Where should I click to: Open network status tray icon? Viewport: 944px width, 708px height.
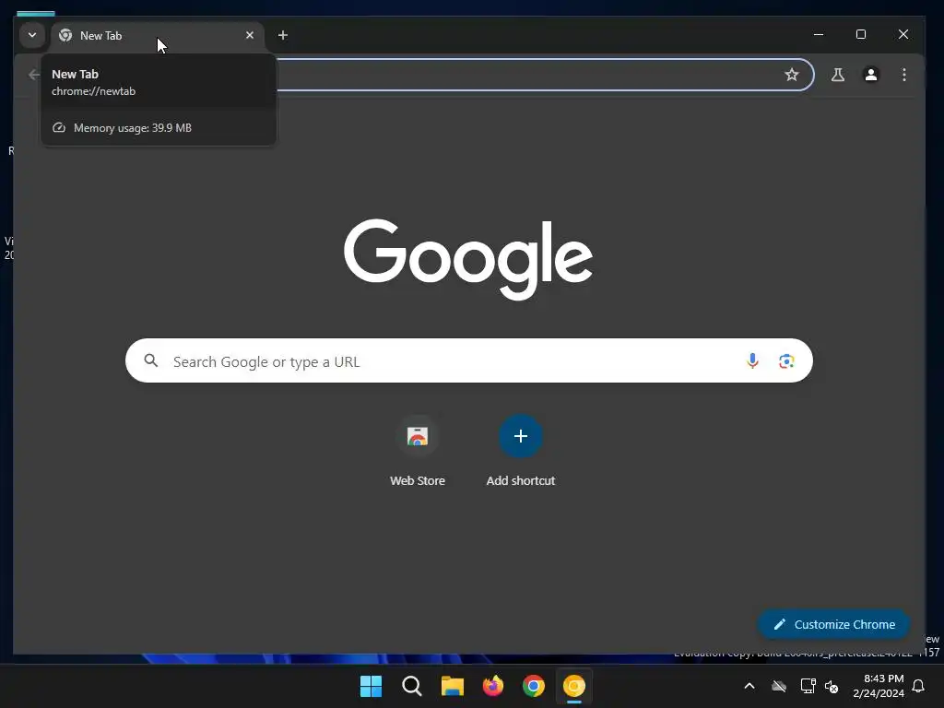pyautogui.click(x=808, y=686)
